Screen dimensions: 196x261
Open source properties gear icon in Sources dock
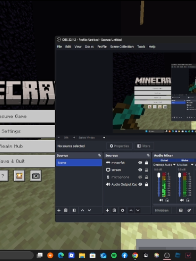pos(123,210)
